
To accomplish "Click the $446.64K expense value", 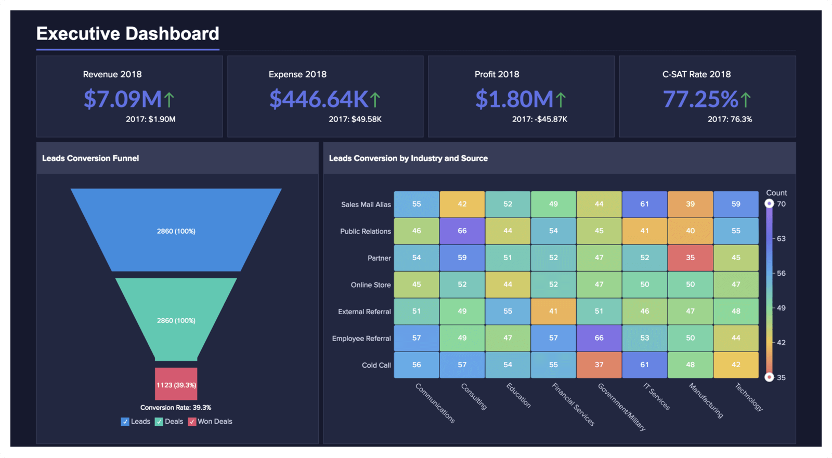I will (x=319, y=99).
